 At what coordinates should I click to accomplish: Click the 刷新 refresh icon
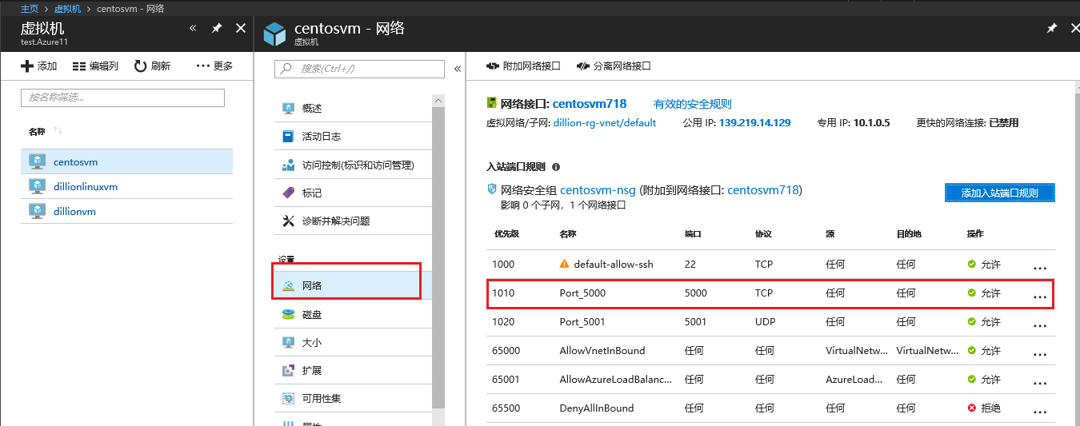coord(140,66)
